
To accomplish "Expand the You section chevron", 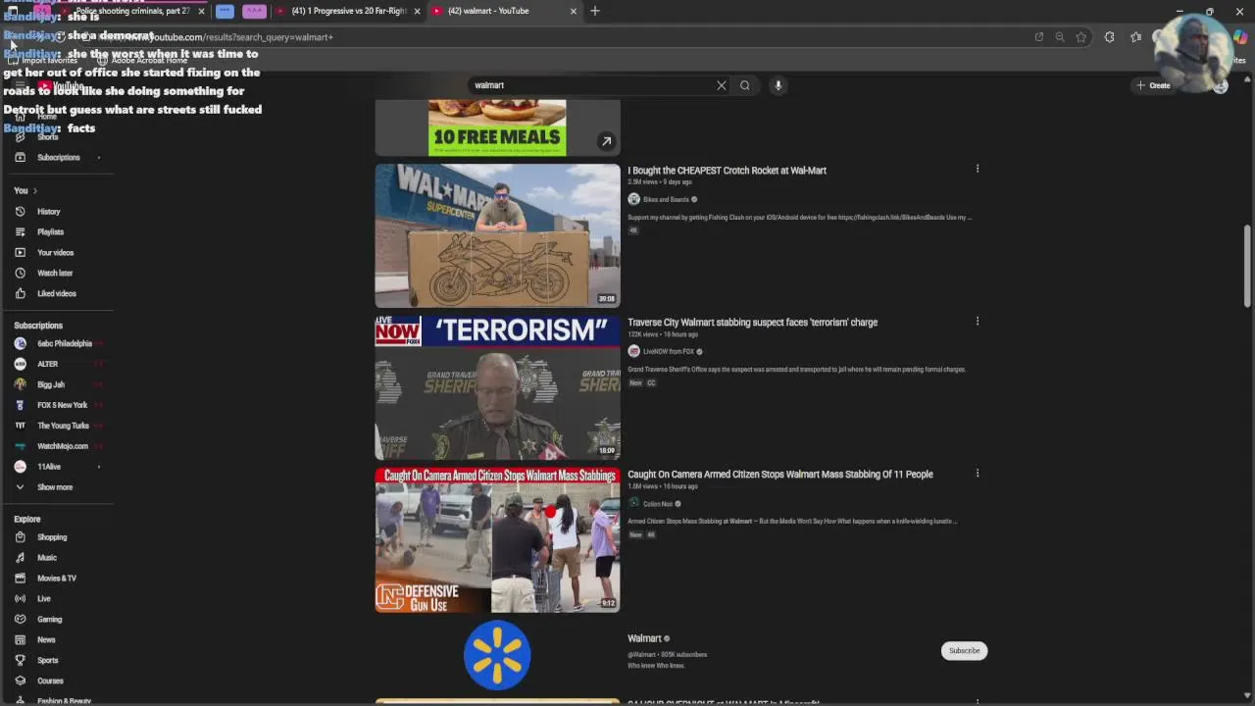I will point(34,191).
